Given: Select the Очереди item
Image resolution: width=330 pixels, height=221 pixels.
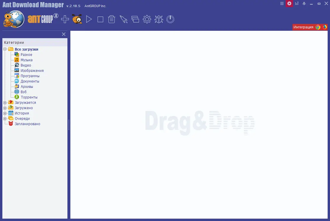Looking at the screenshot, I should (x=22, y=119).
